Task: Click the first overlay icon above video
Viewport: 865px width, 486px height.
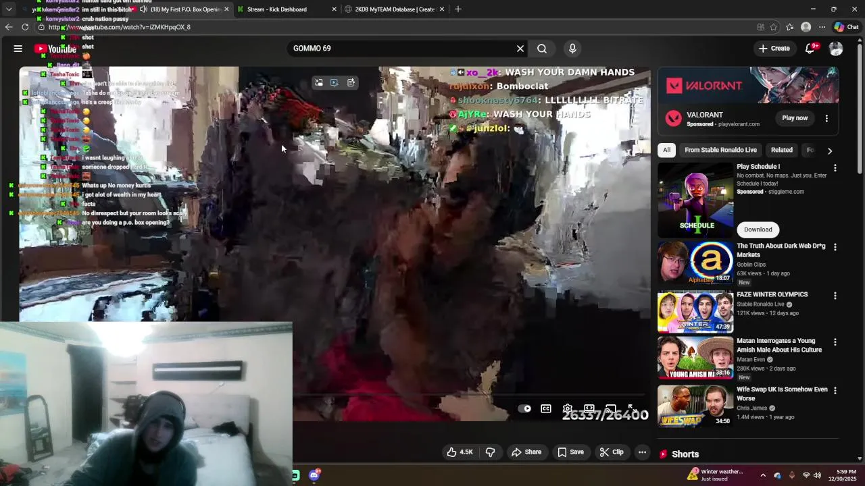Action: [319, 82]
